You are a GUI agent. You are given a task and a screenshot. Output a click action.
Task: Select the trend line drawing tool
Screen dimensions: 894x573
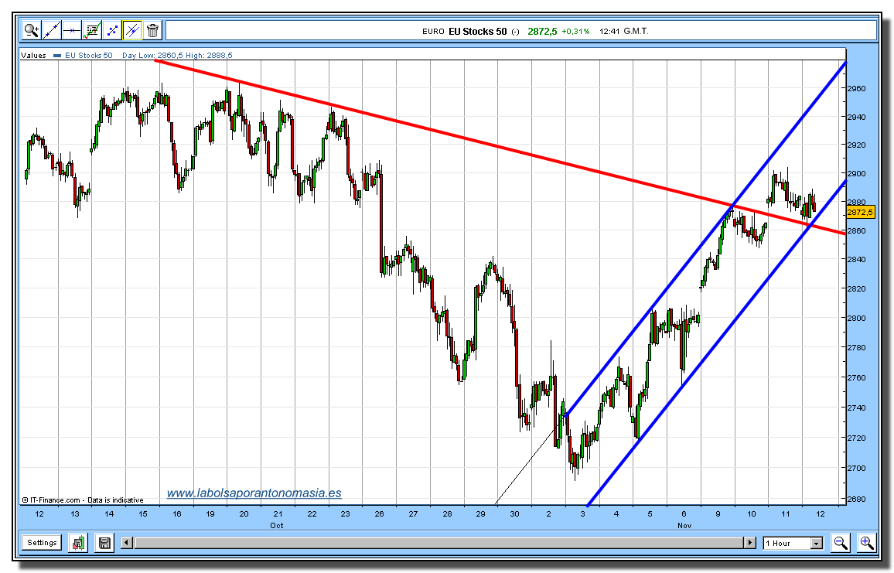click(51, 30)
